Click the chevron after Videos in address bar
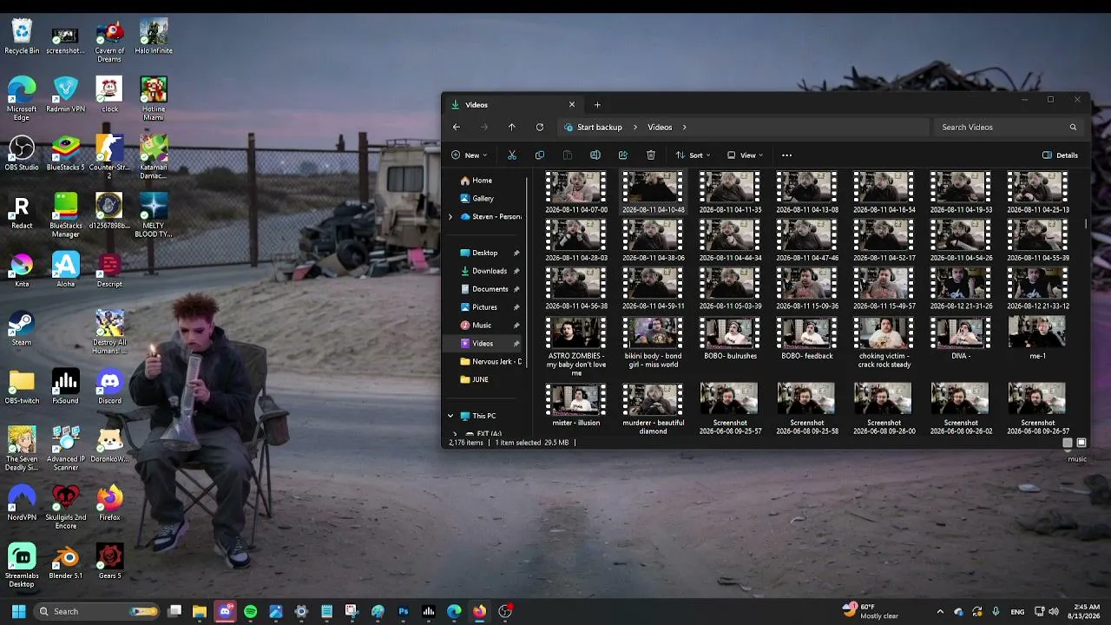The image size is (1111, 625). coord(684,127)
